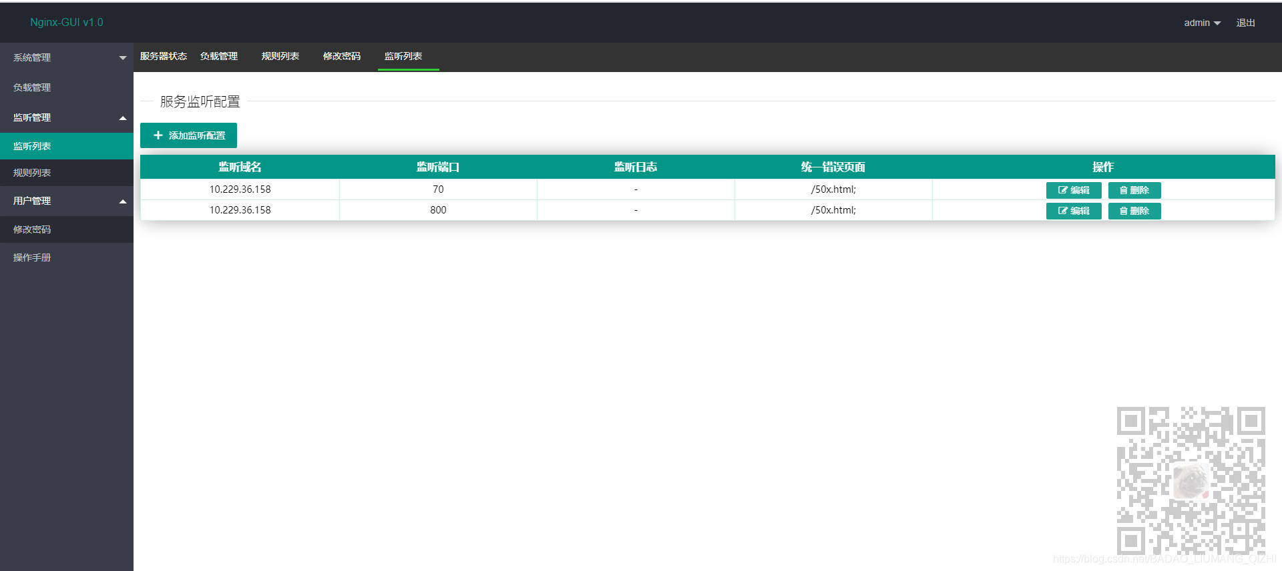Switch to the 负载管理 tab
This screenshot has height=571, width=1282.
tap(219, 56)
